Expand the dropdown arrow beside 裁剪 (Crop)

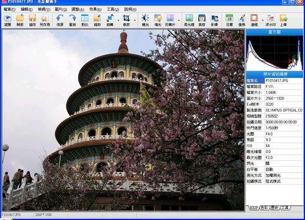click(135, 20)
